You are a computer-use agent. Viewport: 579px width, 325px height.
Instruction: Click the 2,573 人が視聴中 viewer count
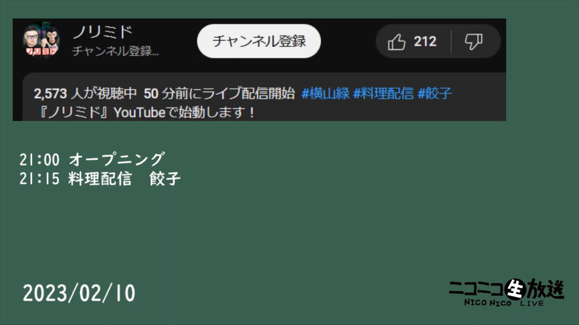pyautogui.click(x=85, y=93)
